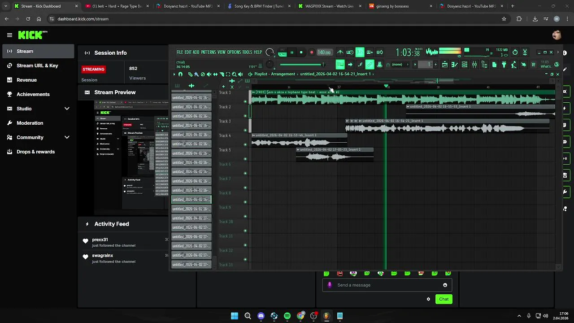Image resolution: width=574 pixels, height=323 pixels.
Task: Toggle the 3-2-1 countdown before recording
Action: coord(360,52)
